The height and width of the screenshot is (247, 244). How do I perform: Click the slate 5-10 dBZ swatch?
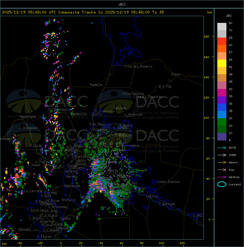click(222, 137)
